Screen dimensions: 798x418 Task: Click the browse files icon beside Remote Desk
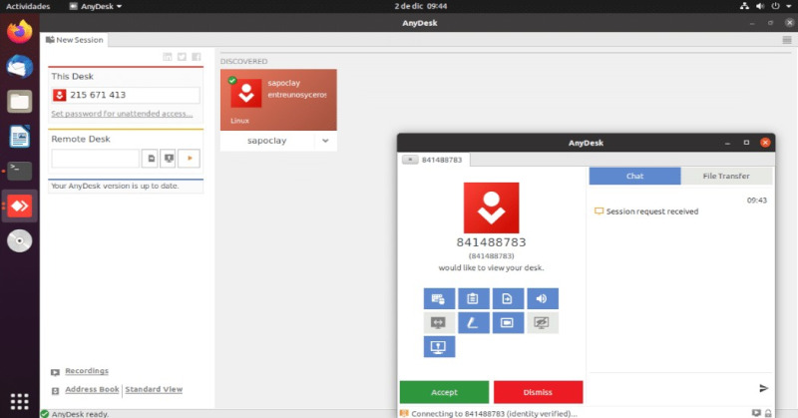[149, 158]
